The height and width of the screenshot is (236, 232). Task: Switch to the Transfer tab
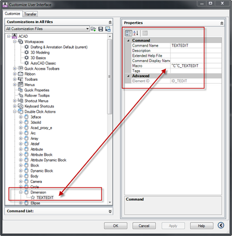click(x=30, y=14)
